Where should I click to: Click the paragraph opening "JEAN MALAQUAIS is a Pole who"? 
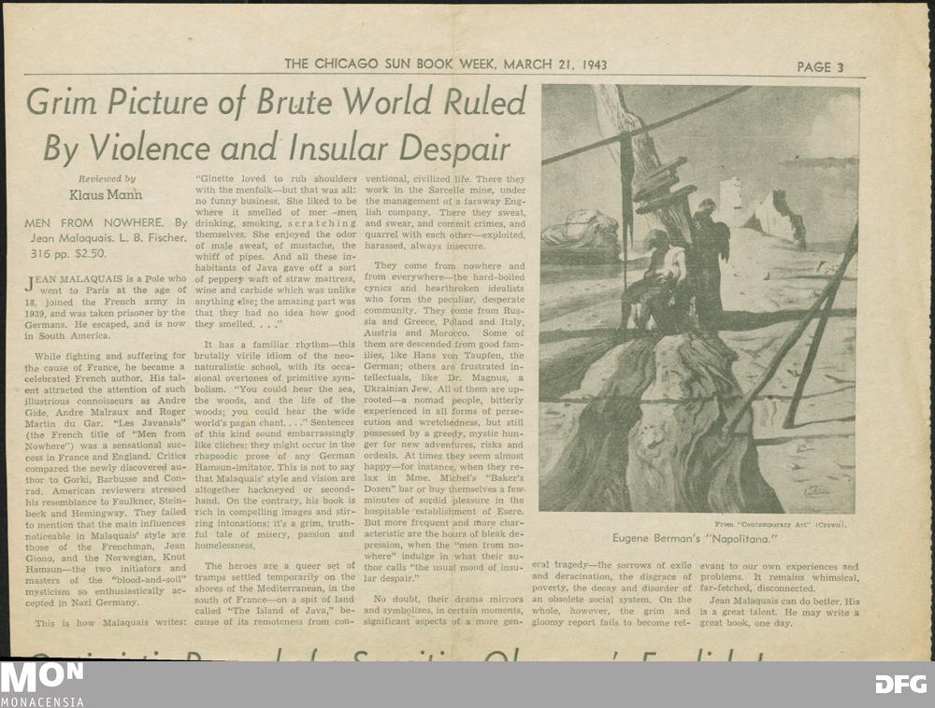pyautogui.click(x=106, y=279)
